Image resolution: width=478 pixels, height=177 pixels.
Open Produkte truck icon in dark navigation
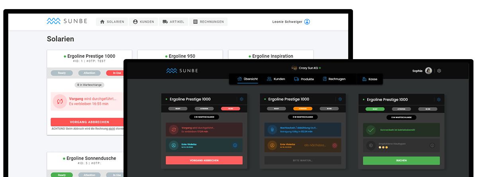coord(297,79)
